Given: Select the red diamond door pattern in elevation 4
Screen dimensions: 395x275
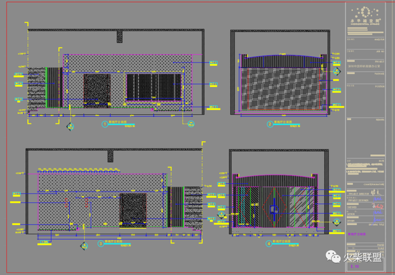Looking at the screenshot, I should point(274,207).
